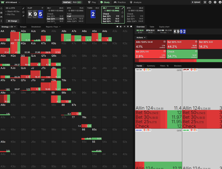
Task: Expand the GTO Wizard dropdown chevron
Action: pos(19,3)
